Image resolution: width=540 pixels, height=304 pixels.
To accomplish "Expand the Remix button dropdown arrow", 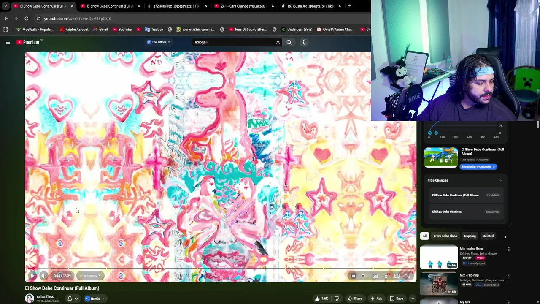I will (x=104, y=299).
